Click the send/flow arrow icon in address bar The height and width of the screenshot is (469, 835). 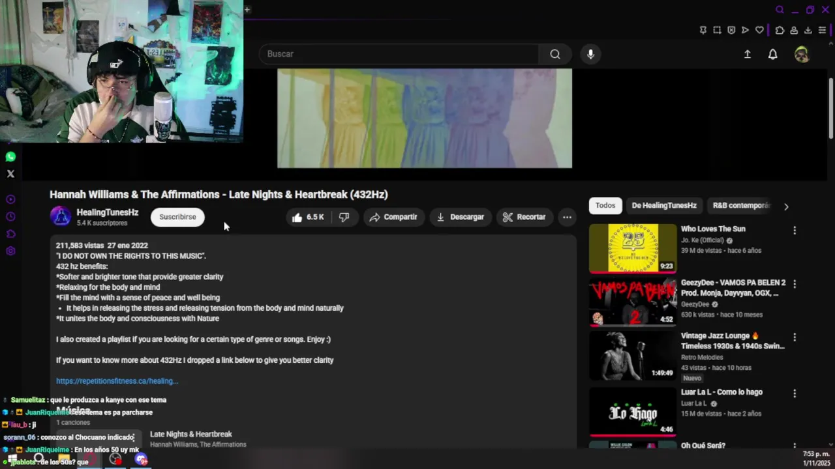(745, 30)
